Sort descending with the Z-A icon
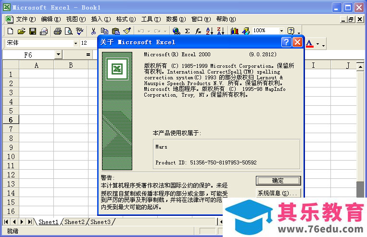 [220, 31]
